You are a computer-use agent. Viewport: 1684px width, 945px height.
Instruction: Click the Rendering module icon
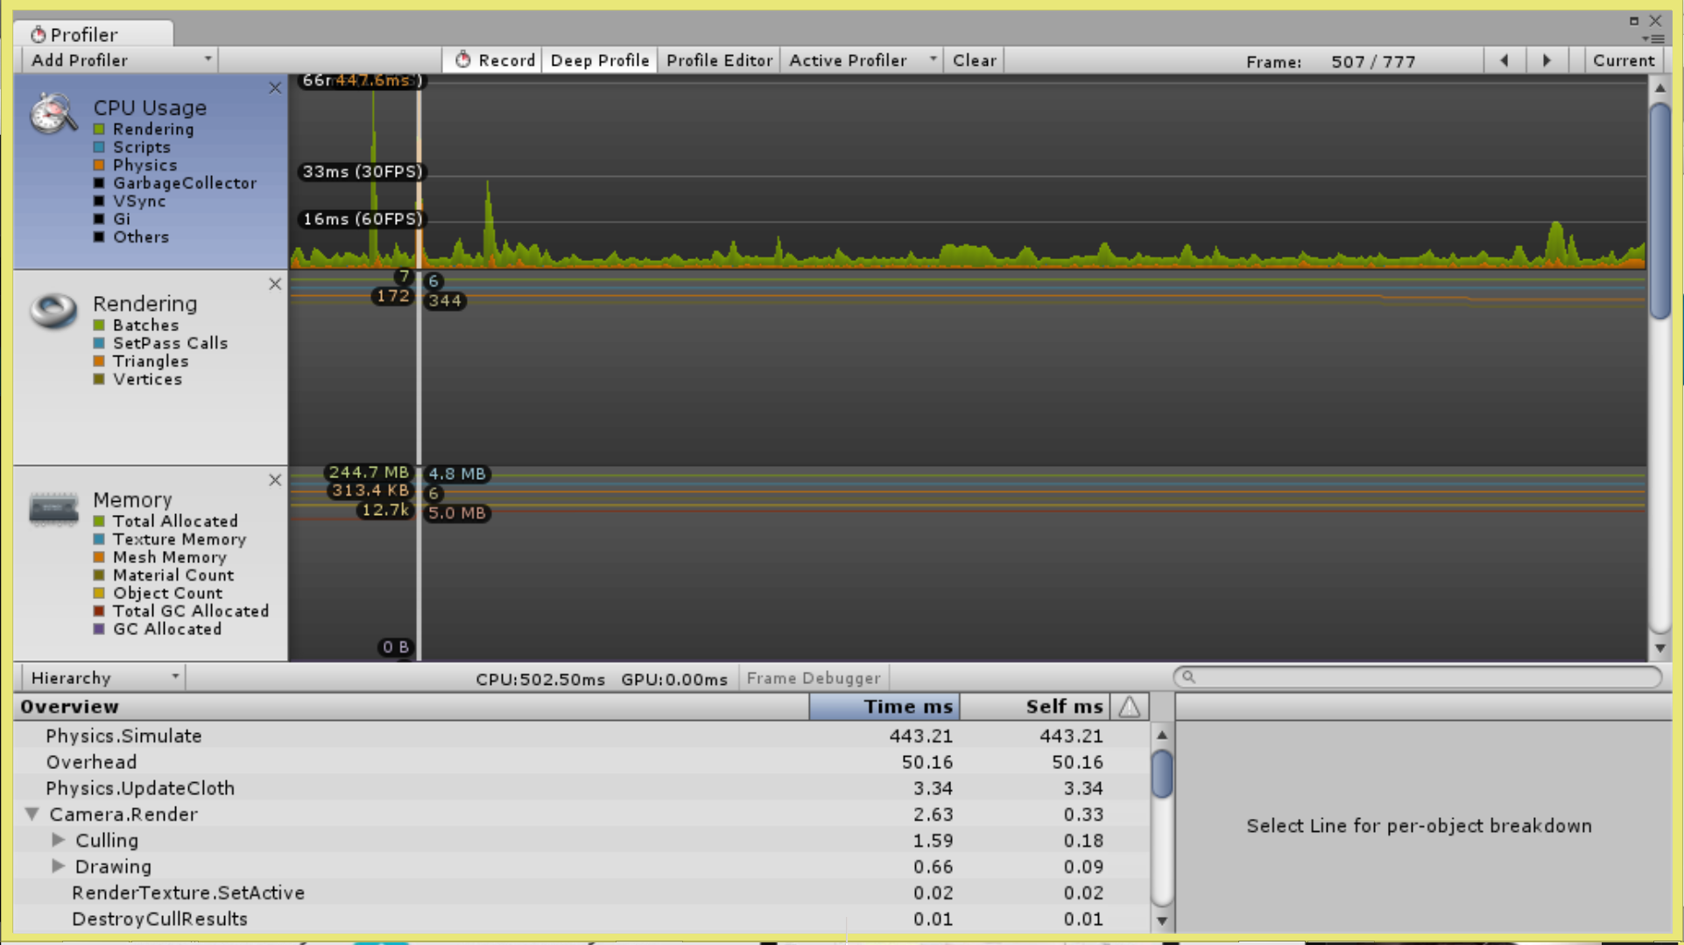(x=53, y=310)
